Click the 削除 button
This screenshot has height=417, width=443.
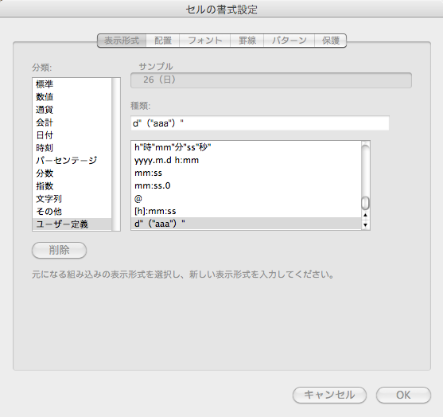59,250
